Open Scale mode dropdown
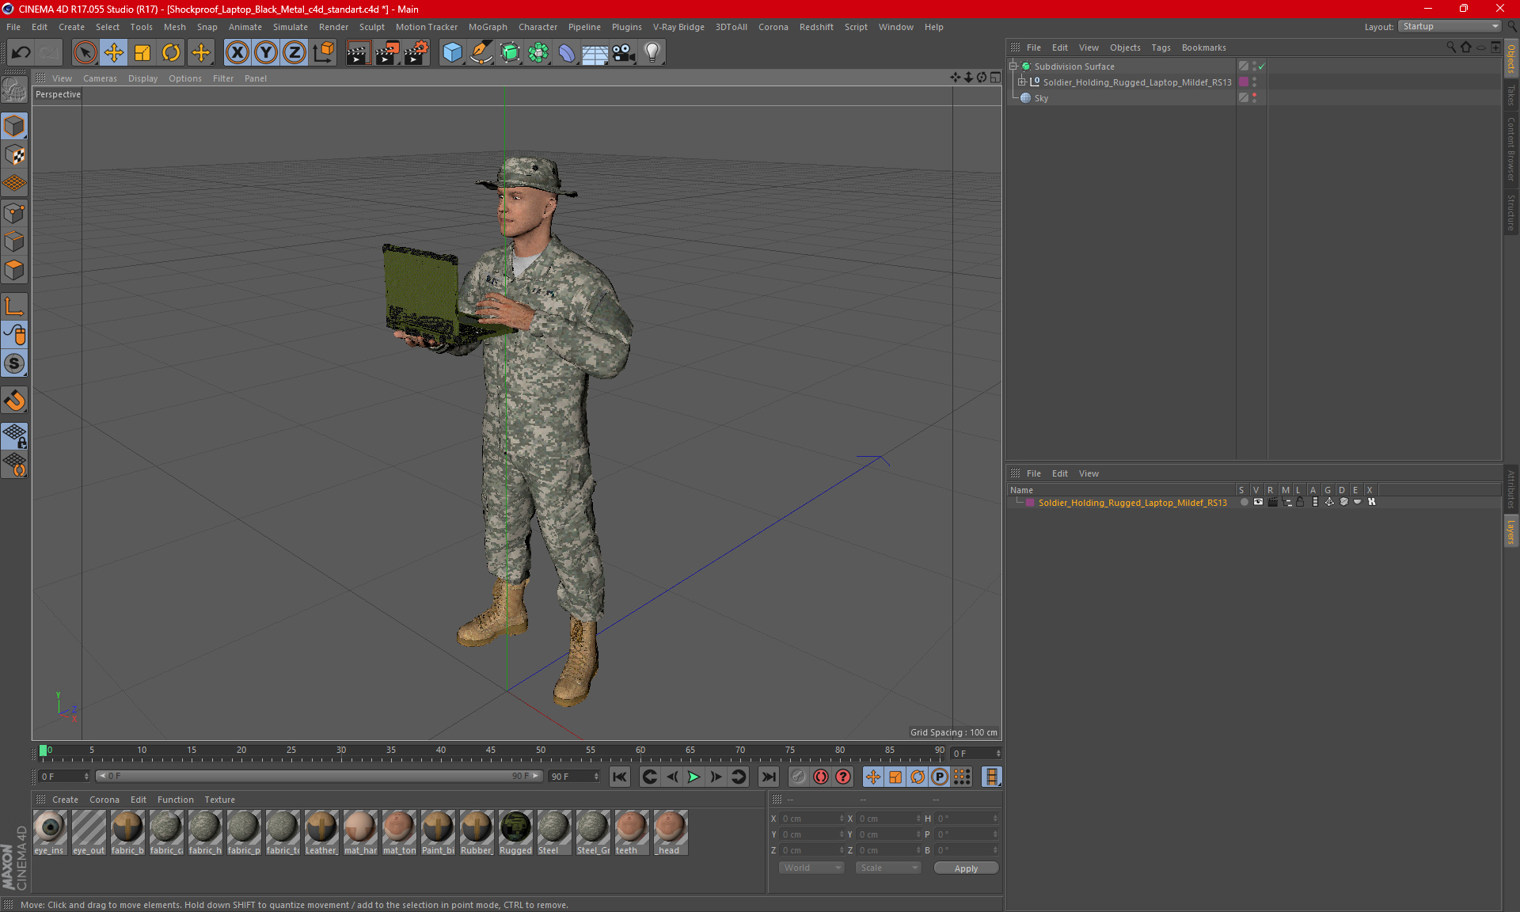 click(889, 868)
